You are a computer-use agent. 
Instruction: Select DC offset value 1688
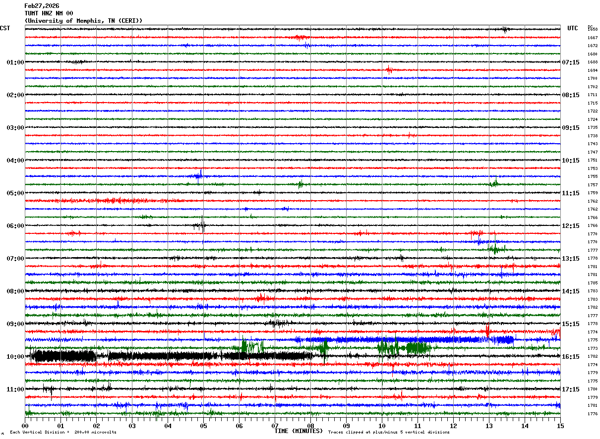(x=593, y=62)
